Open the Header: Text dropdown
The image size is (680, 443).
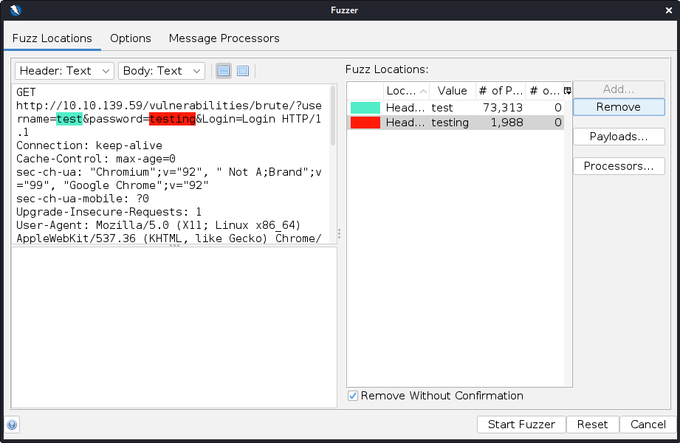[64, 71]
